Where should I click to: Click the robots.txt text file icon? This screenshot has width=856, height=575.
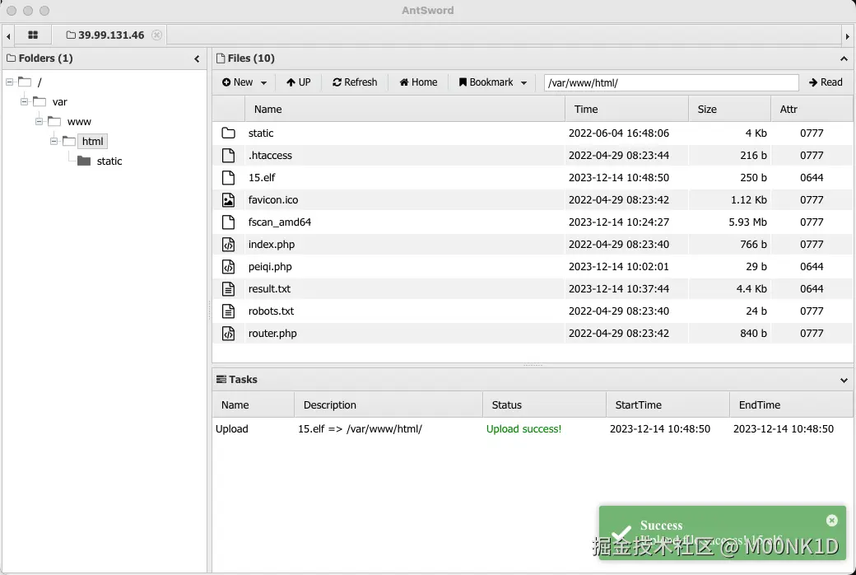(228, 311)
